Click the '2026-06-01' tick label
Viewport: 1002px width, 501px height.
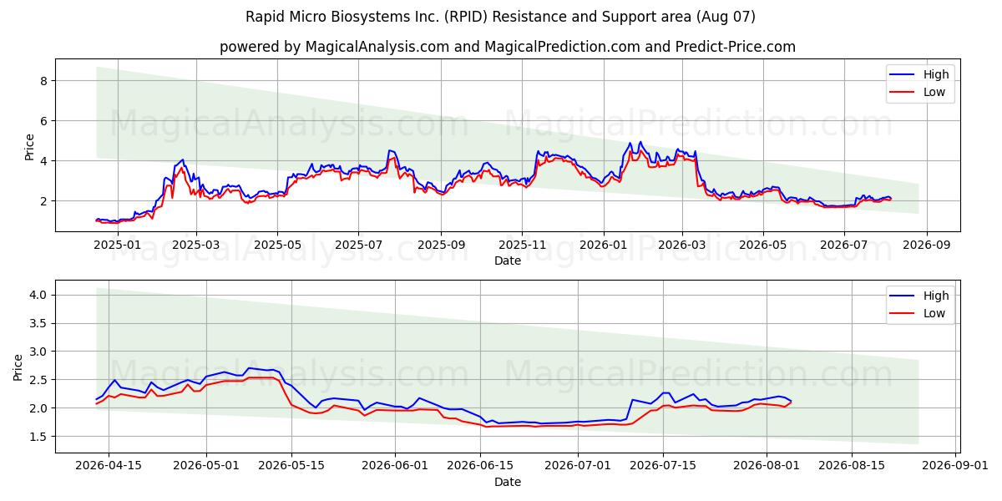pyautogui.click(x=395, y=466)
